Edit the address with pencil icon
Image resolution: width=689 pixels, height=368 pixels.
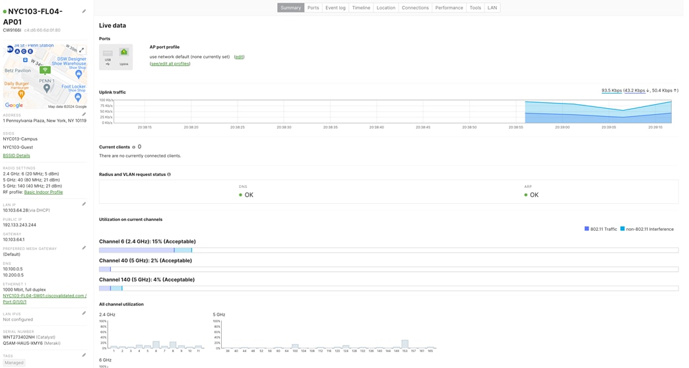tap(84, 114)
